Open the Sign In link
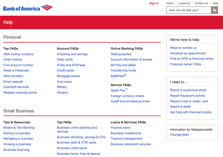 pos(154,3)
